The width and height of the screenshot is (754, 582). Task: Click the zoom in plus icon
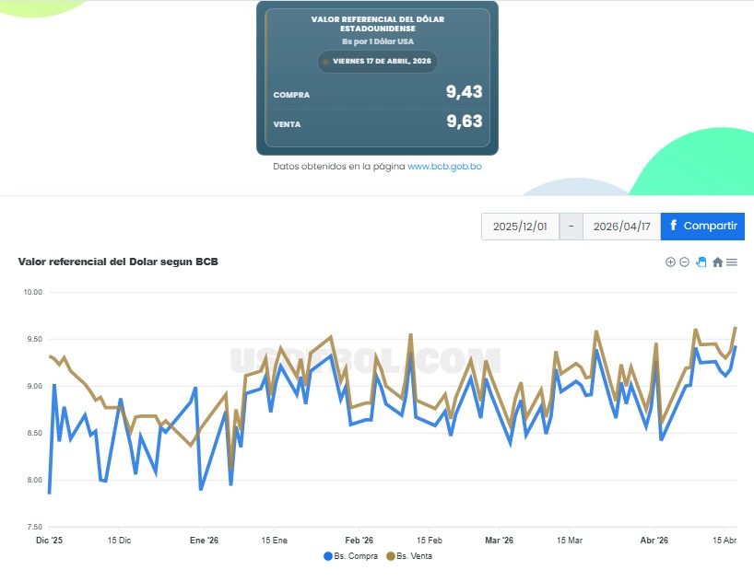point(670,262)
